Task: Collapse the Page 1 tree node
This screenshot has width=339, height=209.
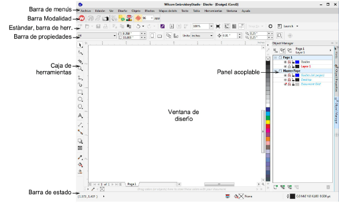Action: 275,57
